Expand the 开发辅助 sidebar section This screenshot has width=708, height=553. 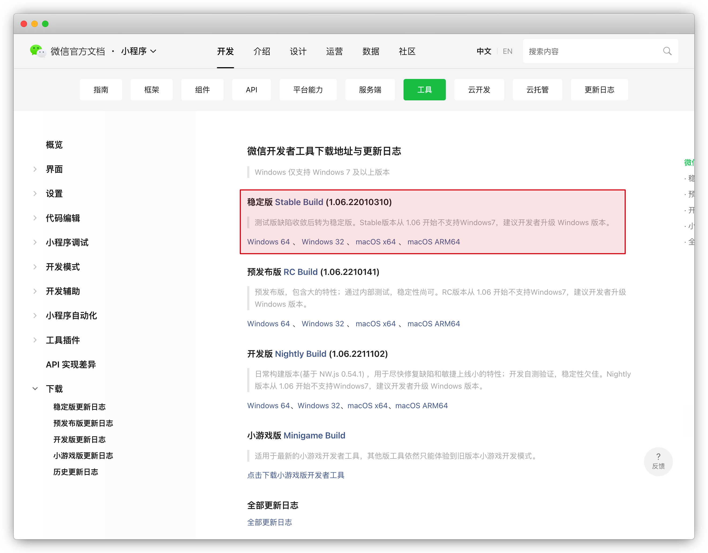(x=35, y=291)
